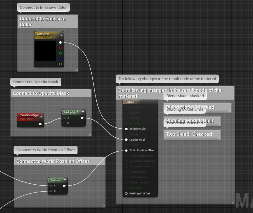Click the Multiply node output pin
253x213 pixels.
click(x=82, y=118)
